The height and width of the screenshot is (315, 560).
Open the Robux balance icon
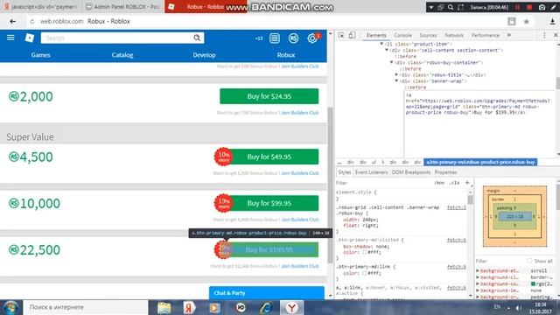[x=293, y=38]
